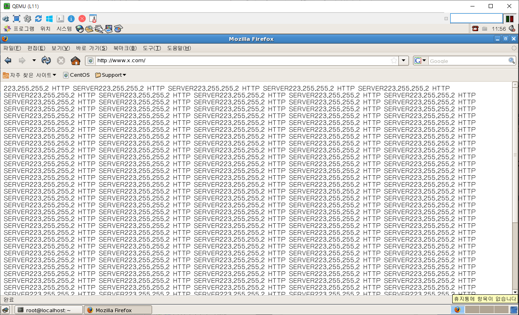Screen dimensions: 519x315
Task: Open the CentOS bookmark
Action: [76, 75]
